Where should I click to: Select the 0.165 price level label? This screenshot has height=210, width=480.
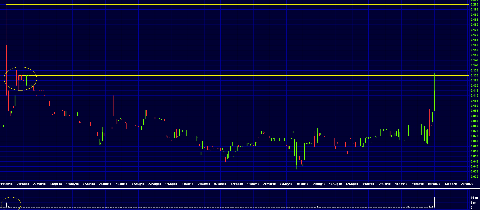pos(474,40)
